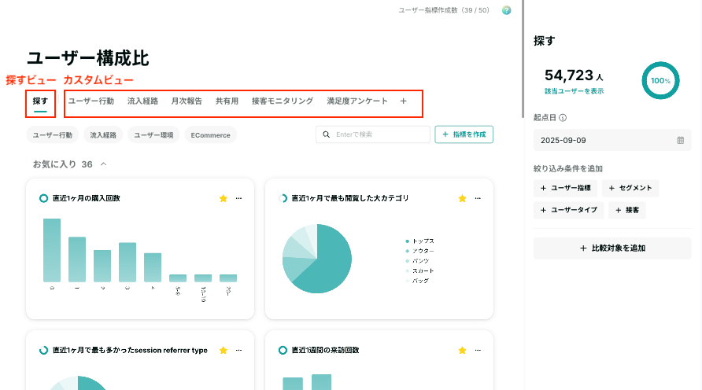
Task: Add ユーザータイプ filter condition
Action: (x=568, y=210)
